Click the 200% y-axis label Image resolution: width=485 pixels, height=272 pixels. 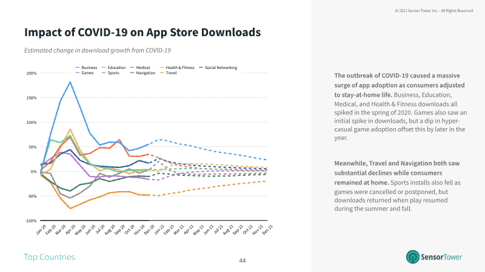coord(31,74)
